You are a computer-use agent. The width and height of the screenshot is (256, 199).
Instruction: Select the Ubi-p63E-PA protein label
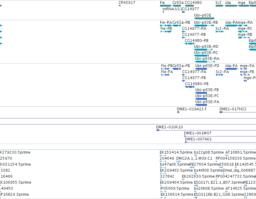(x=207, y=102)
